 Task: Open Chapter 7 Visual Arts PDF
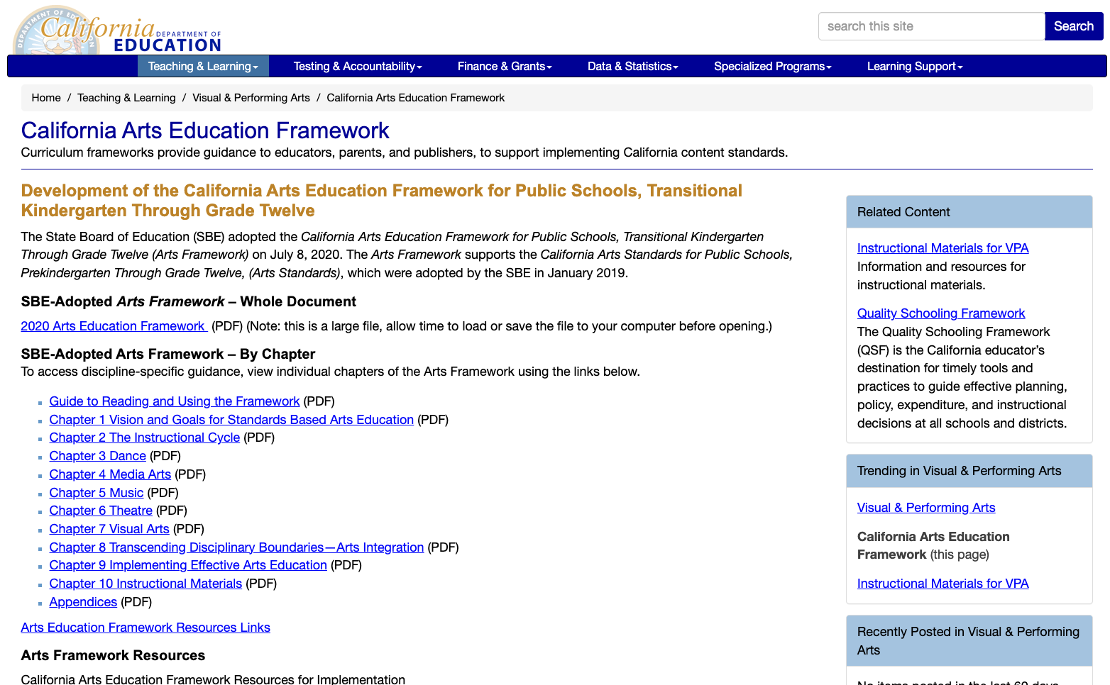[x=109, y=529]
